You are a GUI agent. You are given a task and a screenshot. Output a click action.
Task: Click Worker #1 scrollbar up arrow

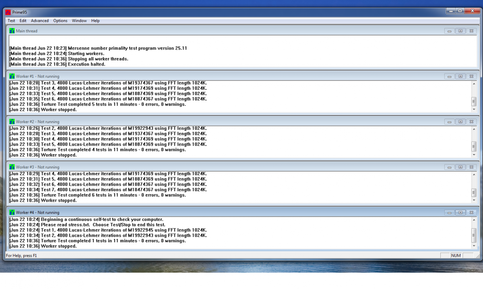click(474, 84)
